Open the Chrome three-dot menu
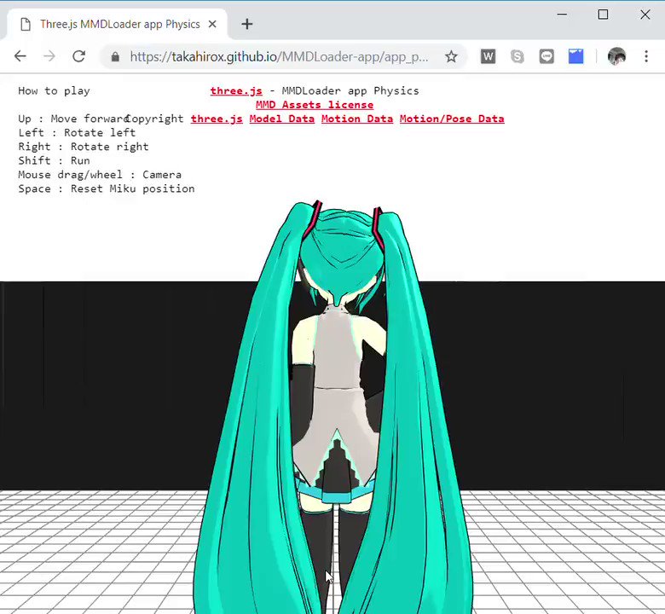The height and width of the screenshot is (614, 665). pos(646,56)
